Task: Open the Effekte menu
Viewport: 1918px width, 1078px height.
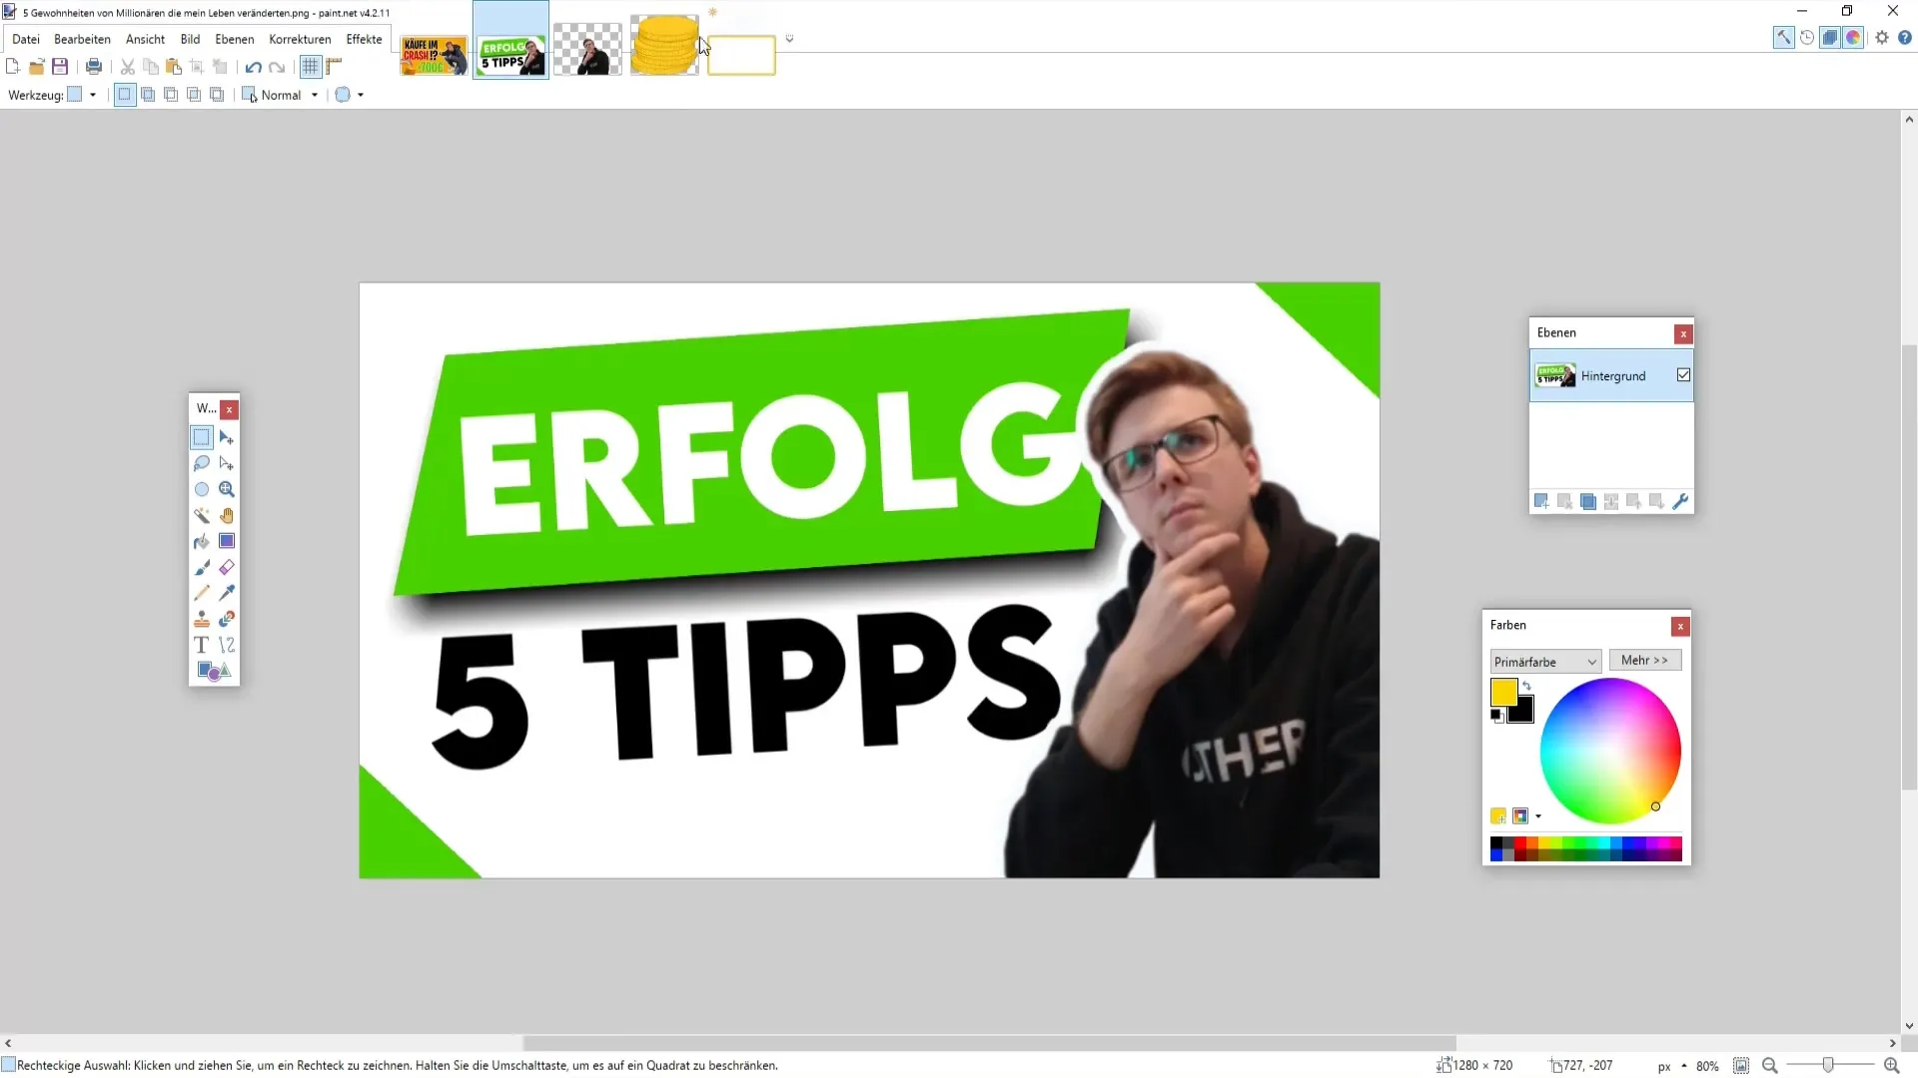Action: pos(363,38)
